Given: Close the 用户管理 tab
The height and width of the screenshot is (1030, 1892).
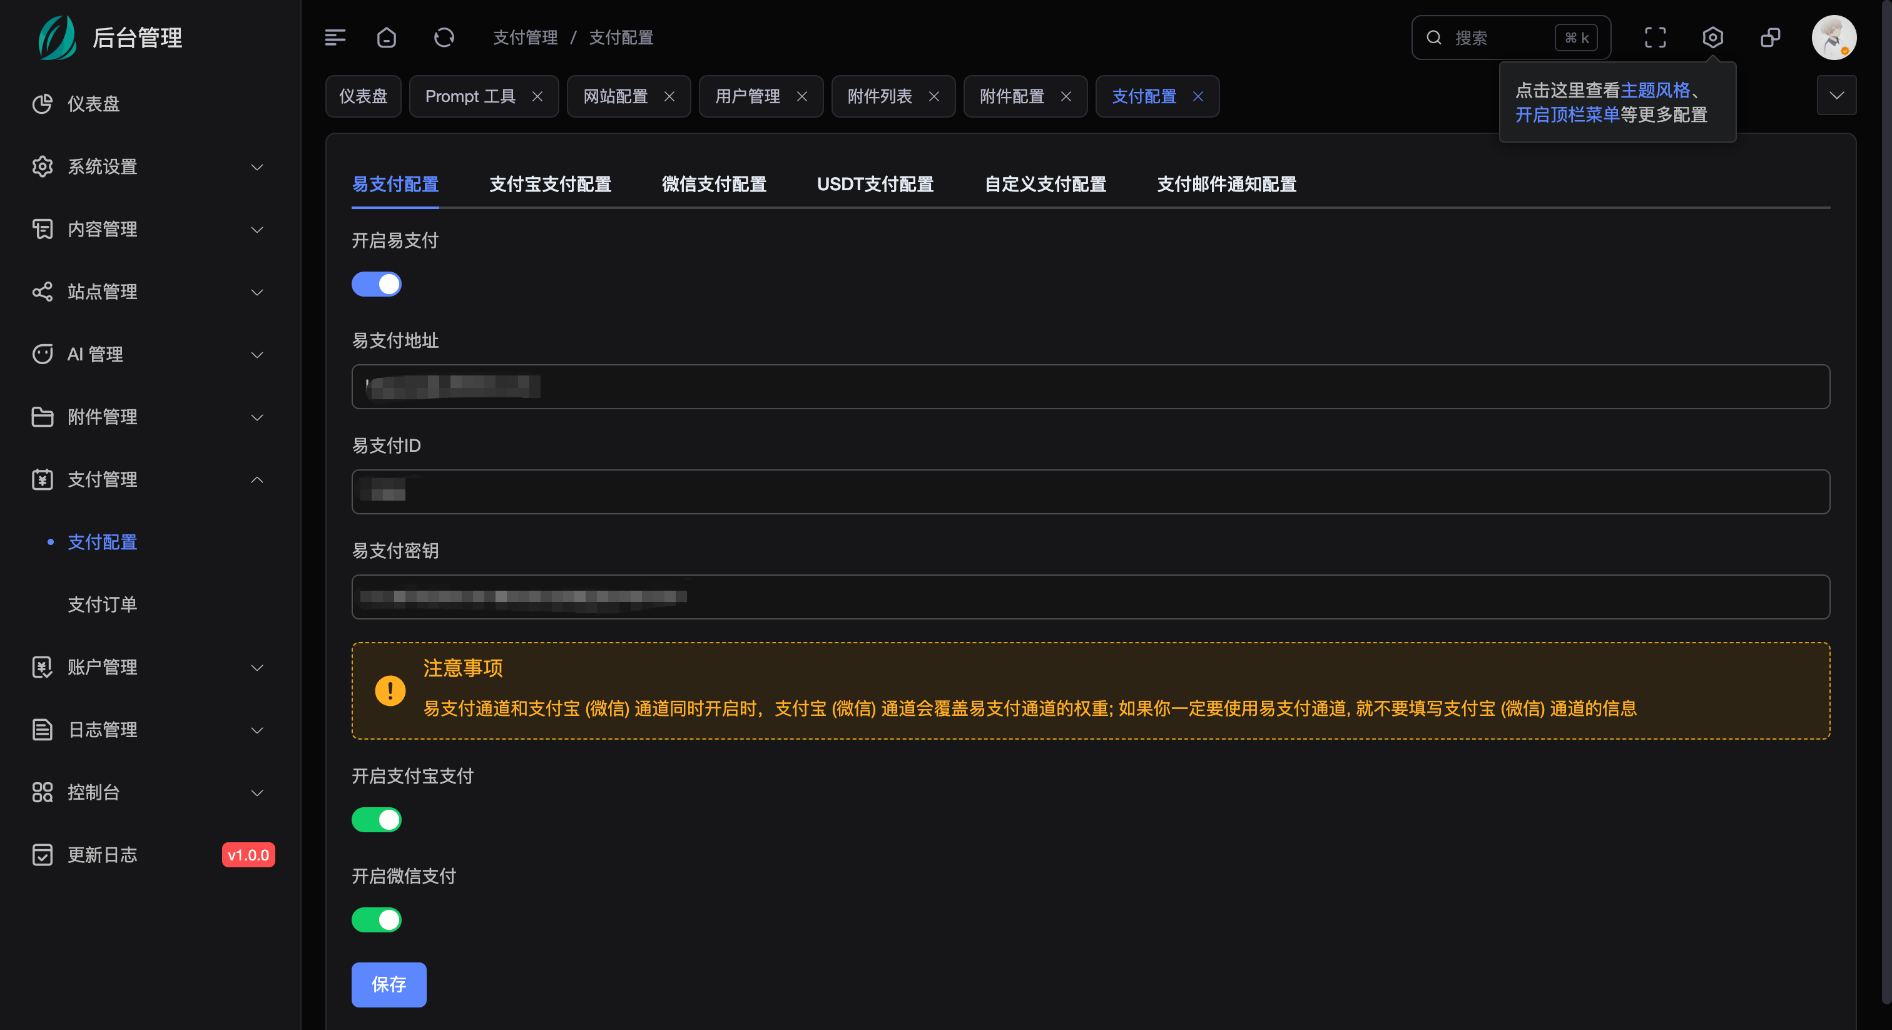Looking at the screenshot, I should tap(802, 96).
